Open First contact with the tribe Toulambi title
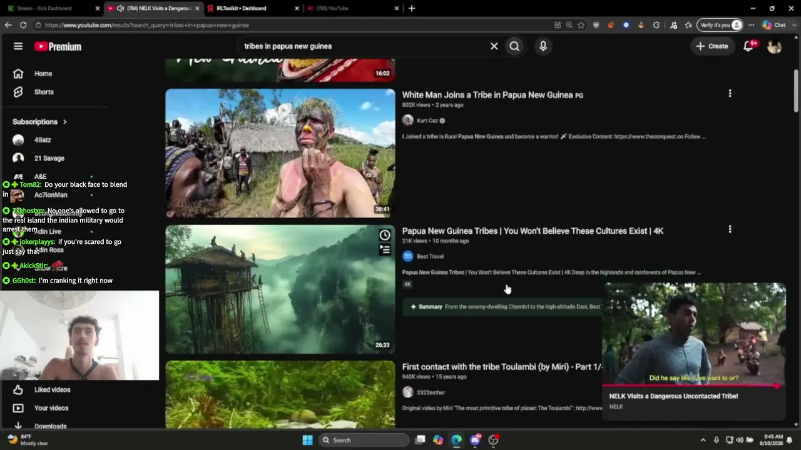The width and height of the screenshot is (801, 450). (x=503, y=367)
